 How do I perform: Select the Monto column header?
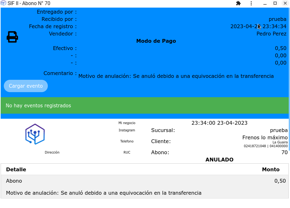pyautogui.click(x=270, y=169)
